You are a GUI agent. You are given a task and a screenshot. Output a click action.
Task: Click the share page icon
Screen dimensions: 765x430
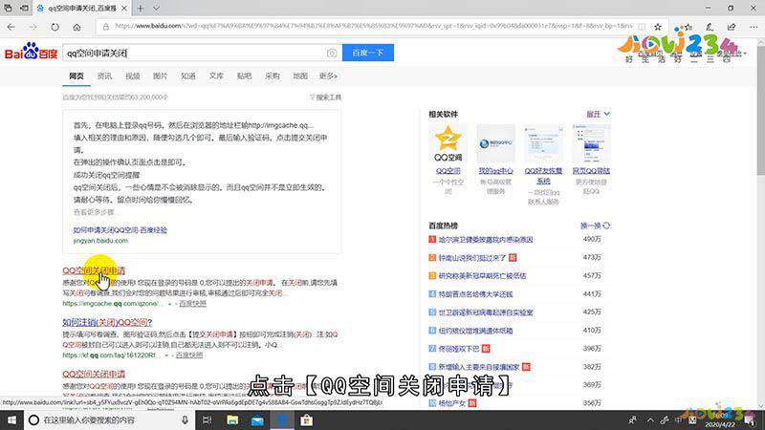[x=732, y=27]
